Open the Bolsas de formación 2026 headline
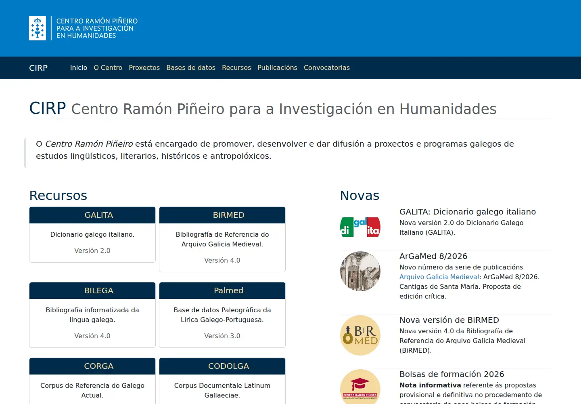 (452, 374)
